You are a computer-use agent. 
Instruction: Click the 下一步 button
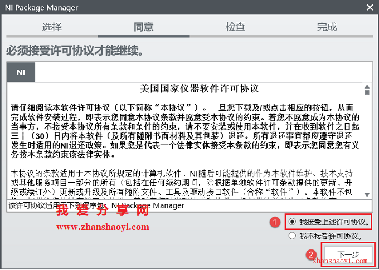348,254
